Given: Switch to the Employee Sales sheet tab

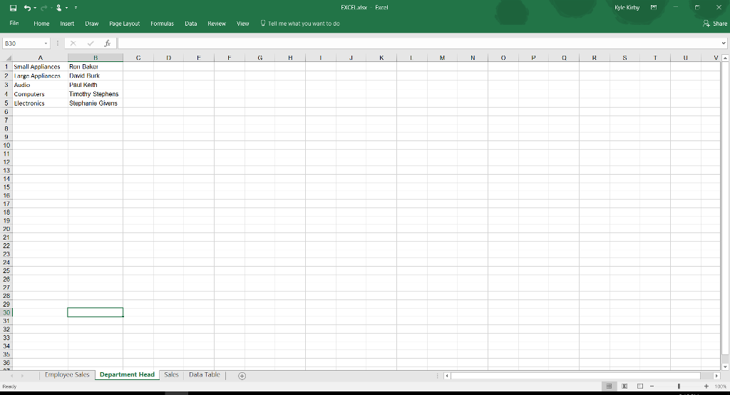Looking at the screenshot, I should (x=67, y=374).
